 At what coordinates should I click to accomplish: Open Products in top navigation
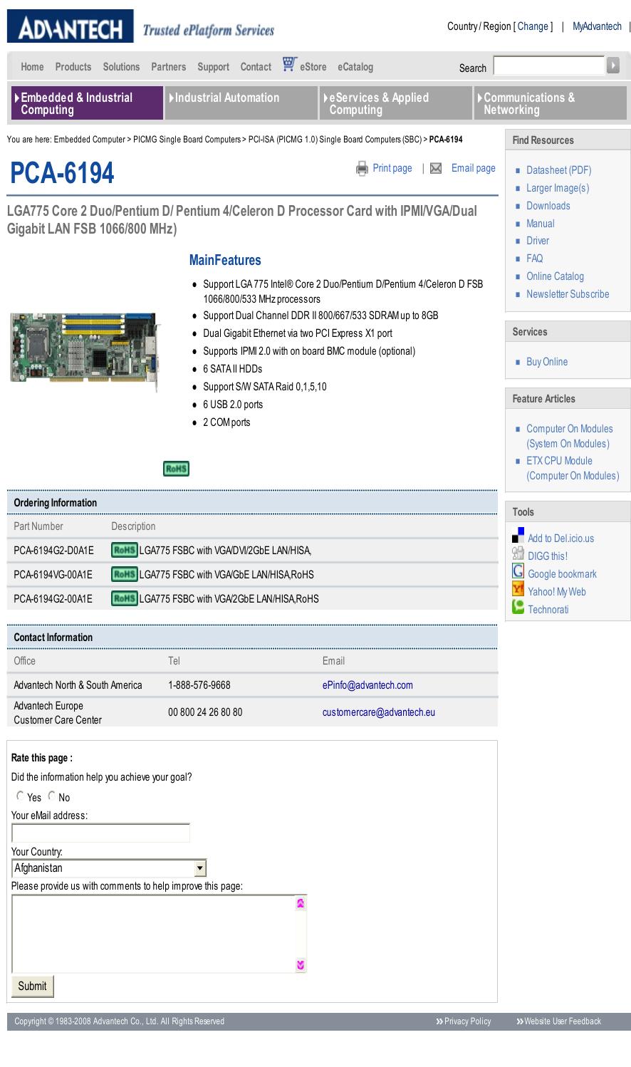(73, 67)
